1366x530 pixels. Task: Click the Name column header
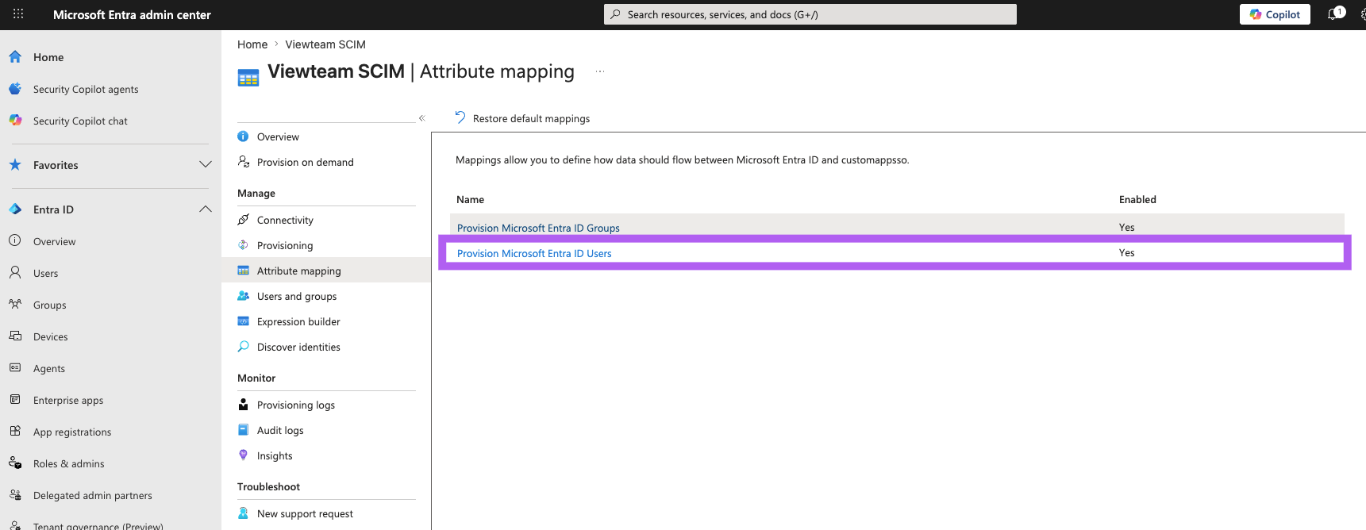(x=470, y=199)
